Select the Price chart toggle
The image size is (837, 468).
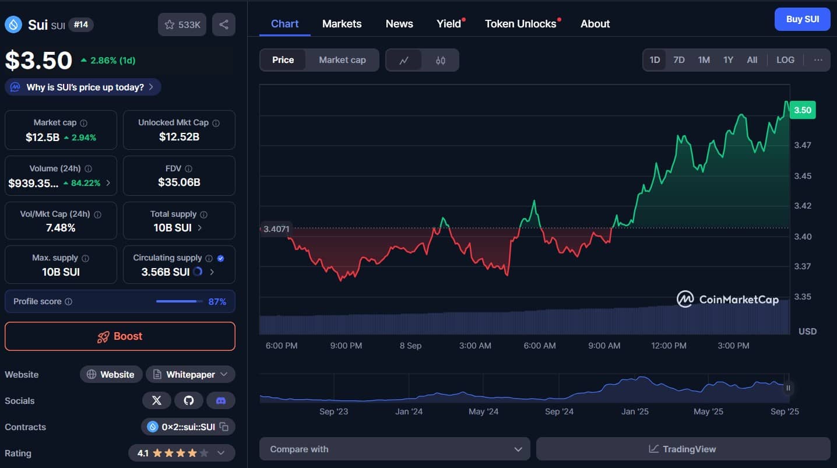(283, 60)
